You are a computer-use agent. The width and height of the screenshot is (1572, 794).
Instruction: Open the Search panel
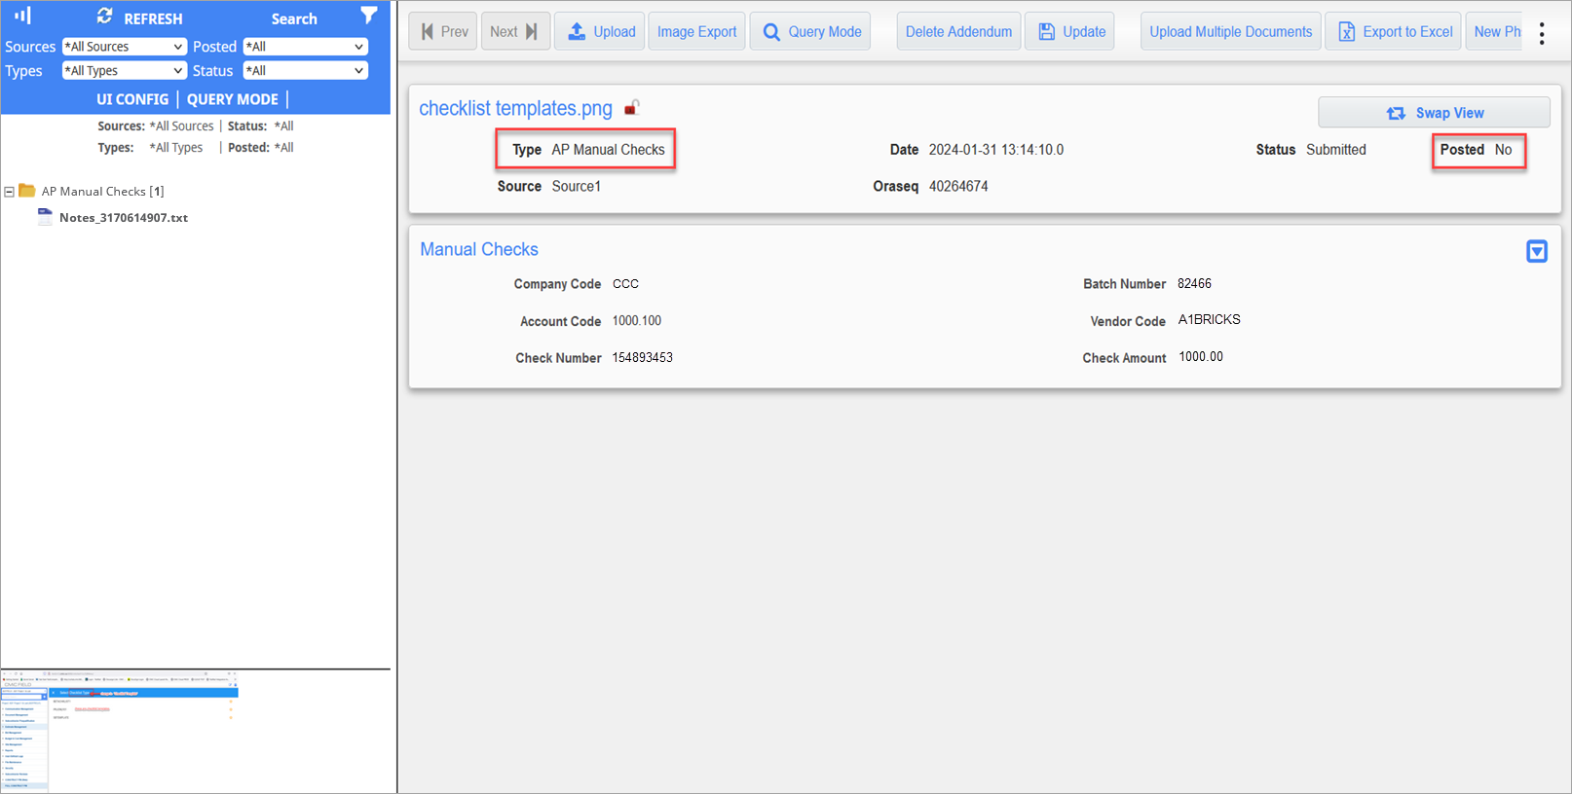click(294, 18)
